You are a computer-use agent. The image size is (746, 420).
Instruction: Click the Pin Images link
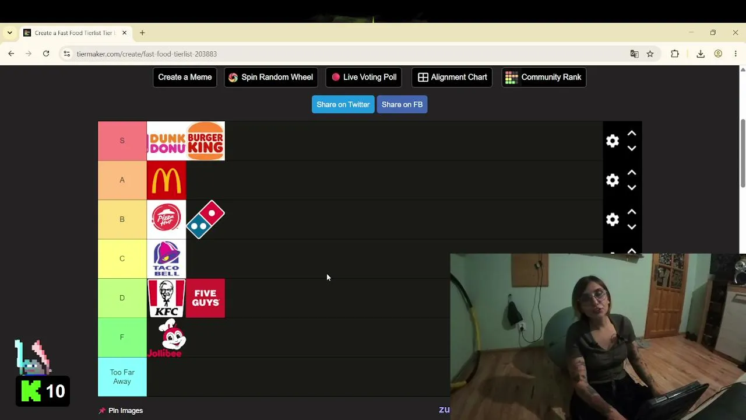pyautogui.click(x=121, y=411)
